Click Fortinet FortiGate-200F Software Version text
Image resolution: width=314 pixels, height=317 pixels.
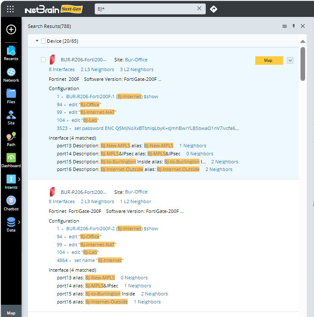[x=116, y=212]
